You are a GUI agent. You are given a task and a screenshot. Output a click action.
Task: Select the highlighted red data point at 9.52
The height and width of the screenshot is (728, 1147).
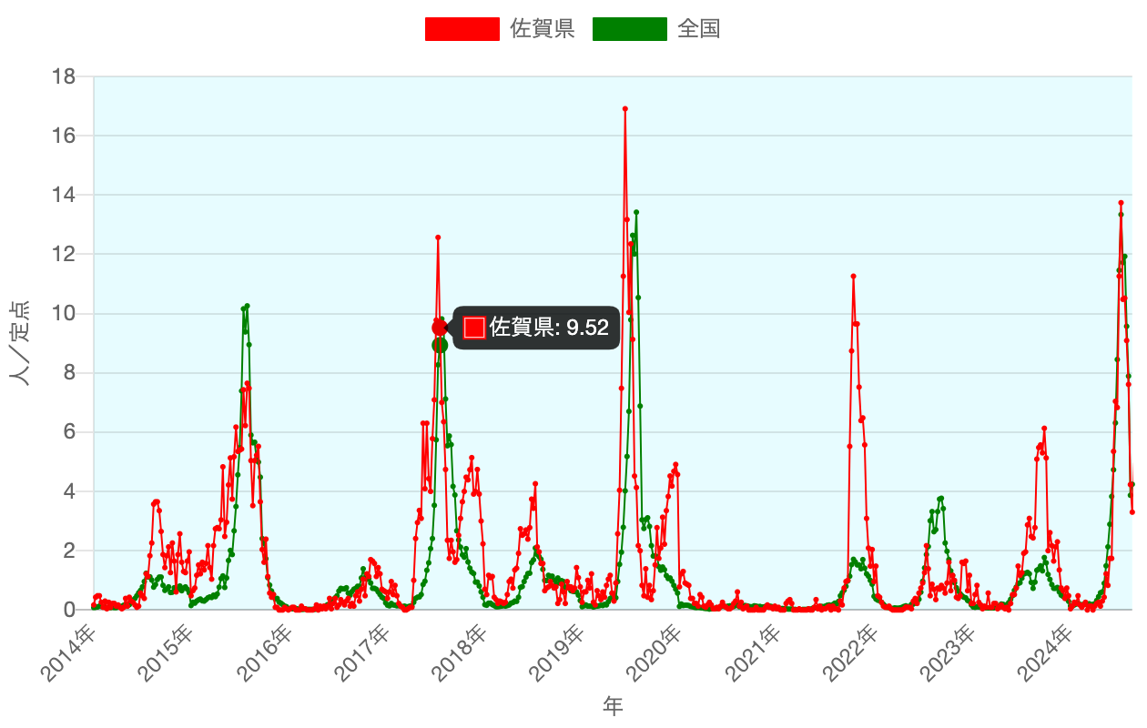(x=439, y=328)
